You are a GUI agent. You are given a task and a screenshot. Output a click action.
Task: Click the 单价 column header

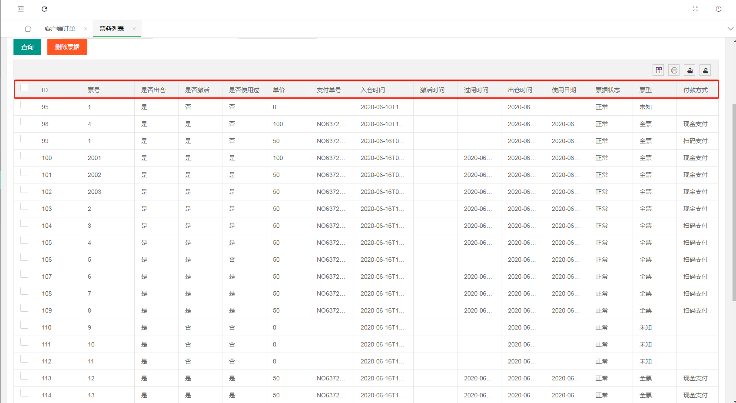279,90
